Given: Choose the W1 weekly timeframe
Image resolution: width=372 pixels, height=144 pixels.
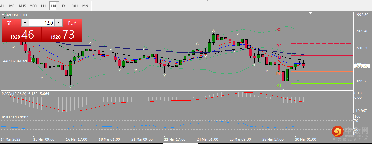Looking at the screenshot, I should coord(75,6).
